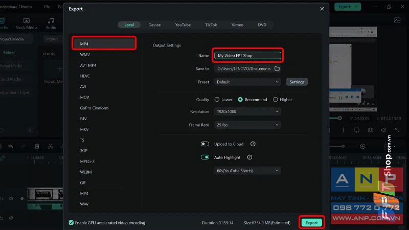Open Frame Rate 25 fps dropdown
This screenshot has width=409, height=230.
247,125
